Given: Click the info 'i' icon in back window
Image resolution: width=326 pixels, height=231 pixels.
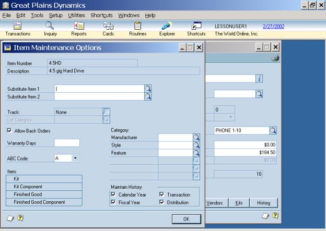Looking at the screenshot, I should [x=259, y=79].
